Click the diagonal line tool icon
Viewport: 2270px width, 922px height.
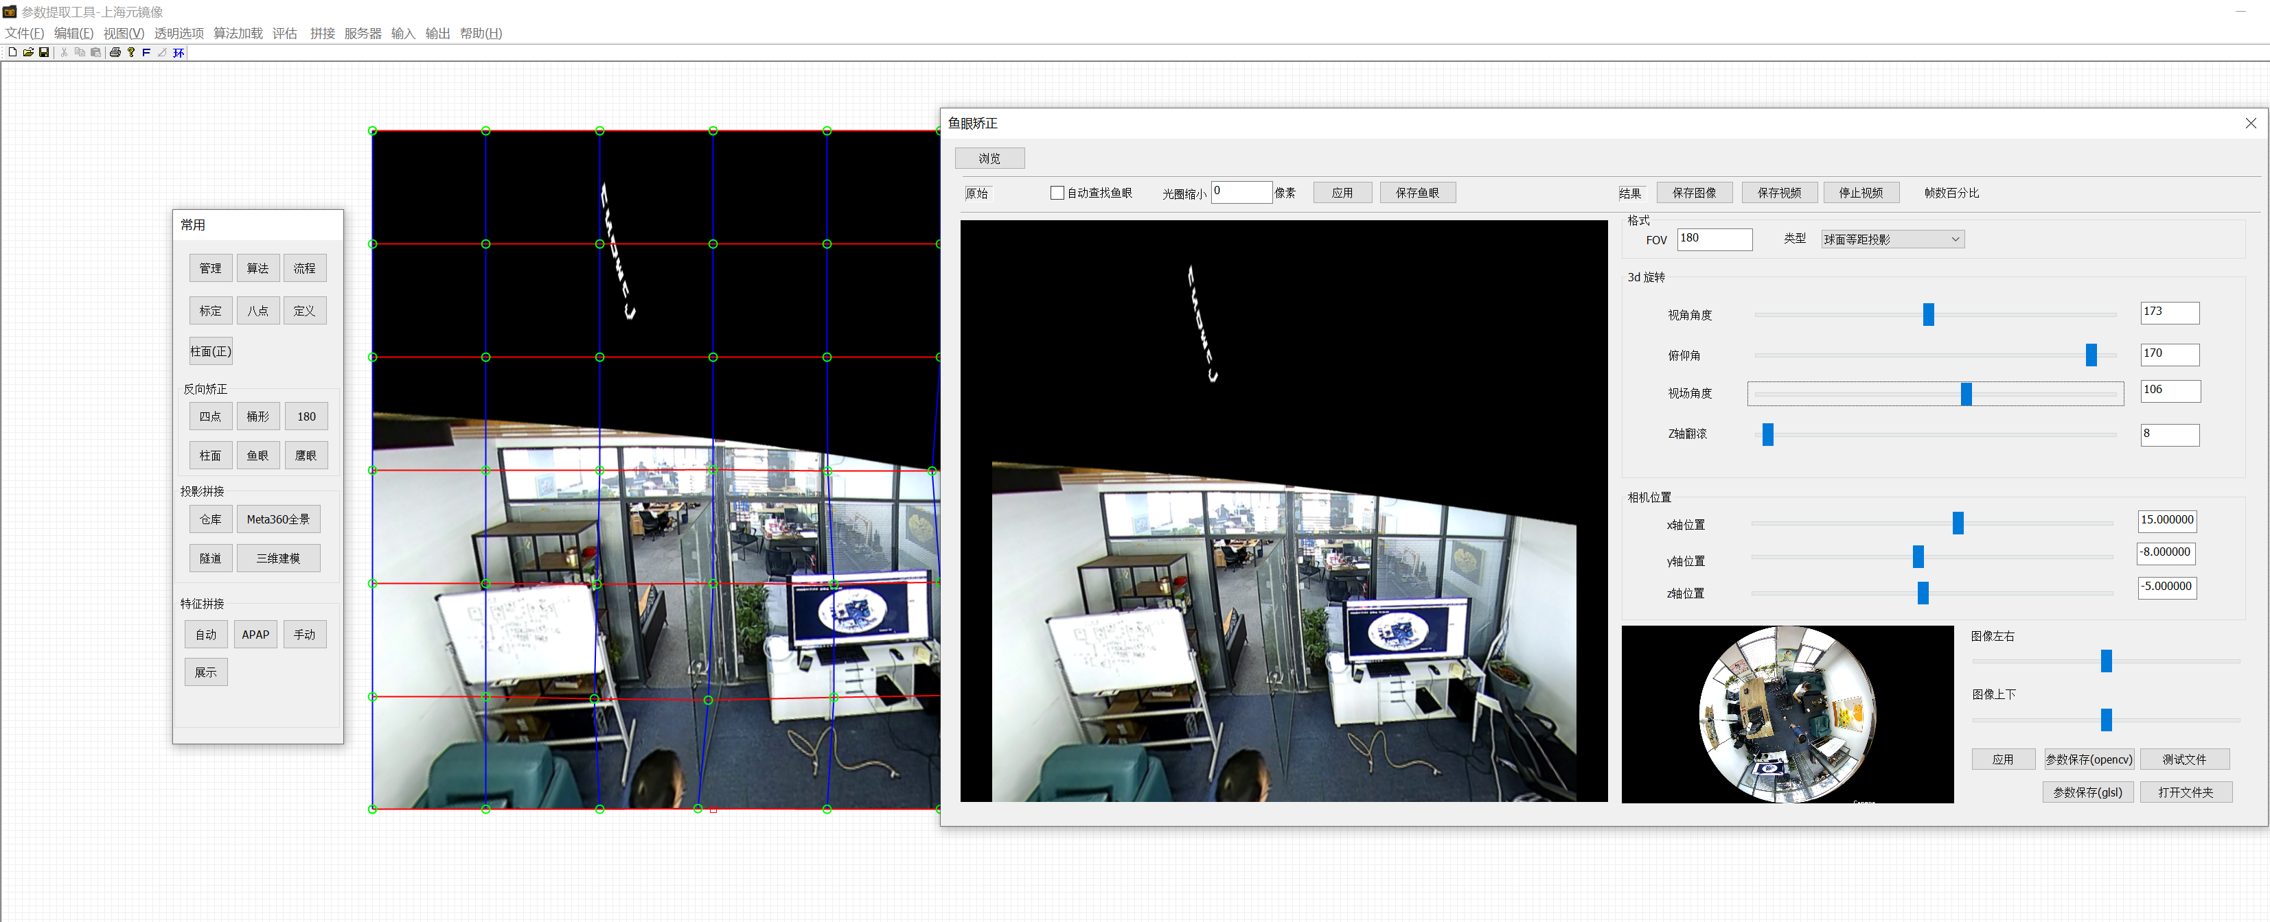162,53
